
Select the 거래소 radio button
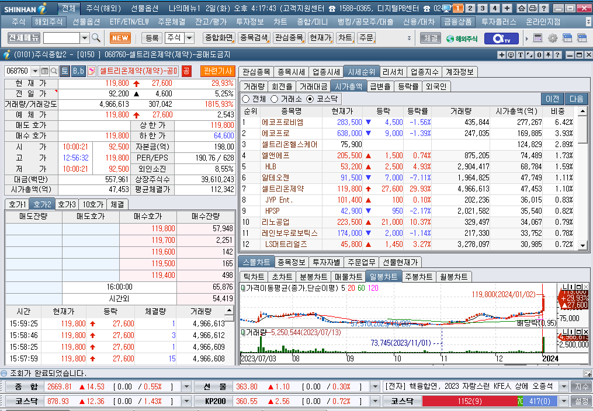coord(275,99)
